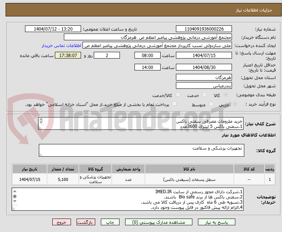Image resolution: width=282 pixels, height=232 pixels.
Task: Click the buyer notes line mentioning Bio safe
Action: coord(203,197)
